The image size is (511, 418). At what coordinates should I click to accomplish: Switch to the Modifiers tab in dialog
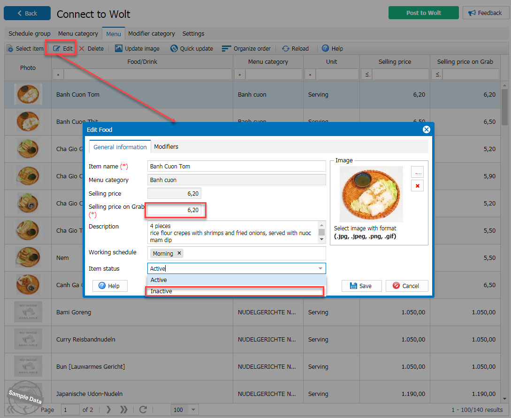tap(166, 147)
